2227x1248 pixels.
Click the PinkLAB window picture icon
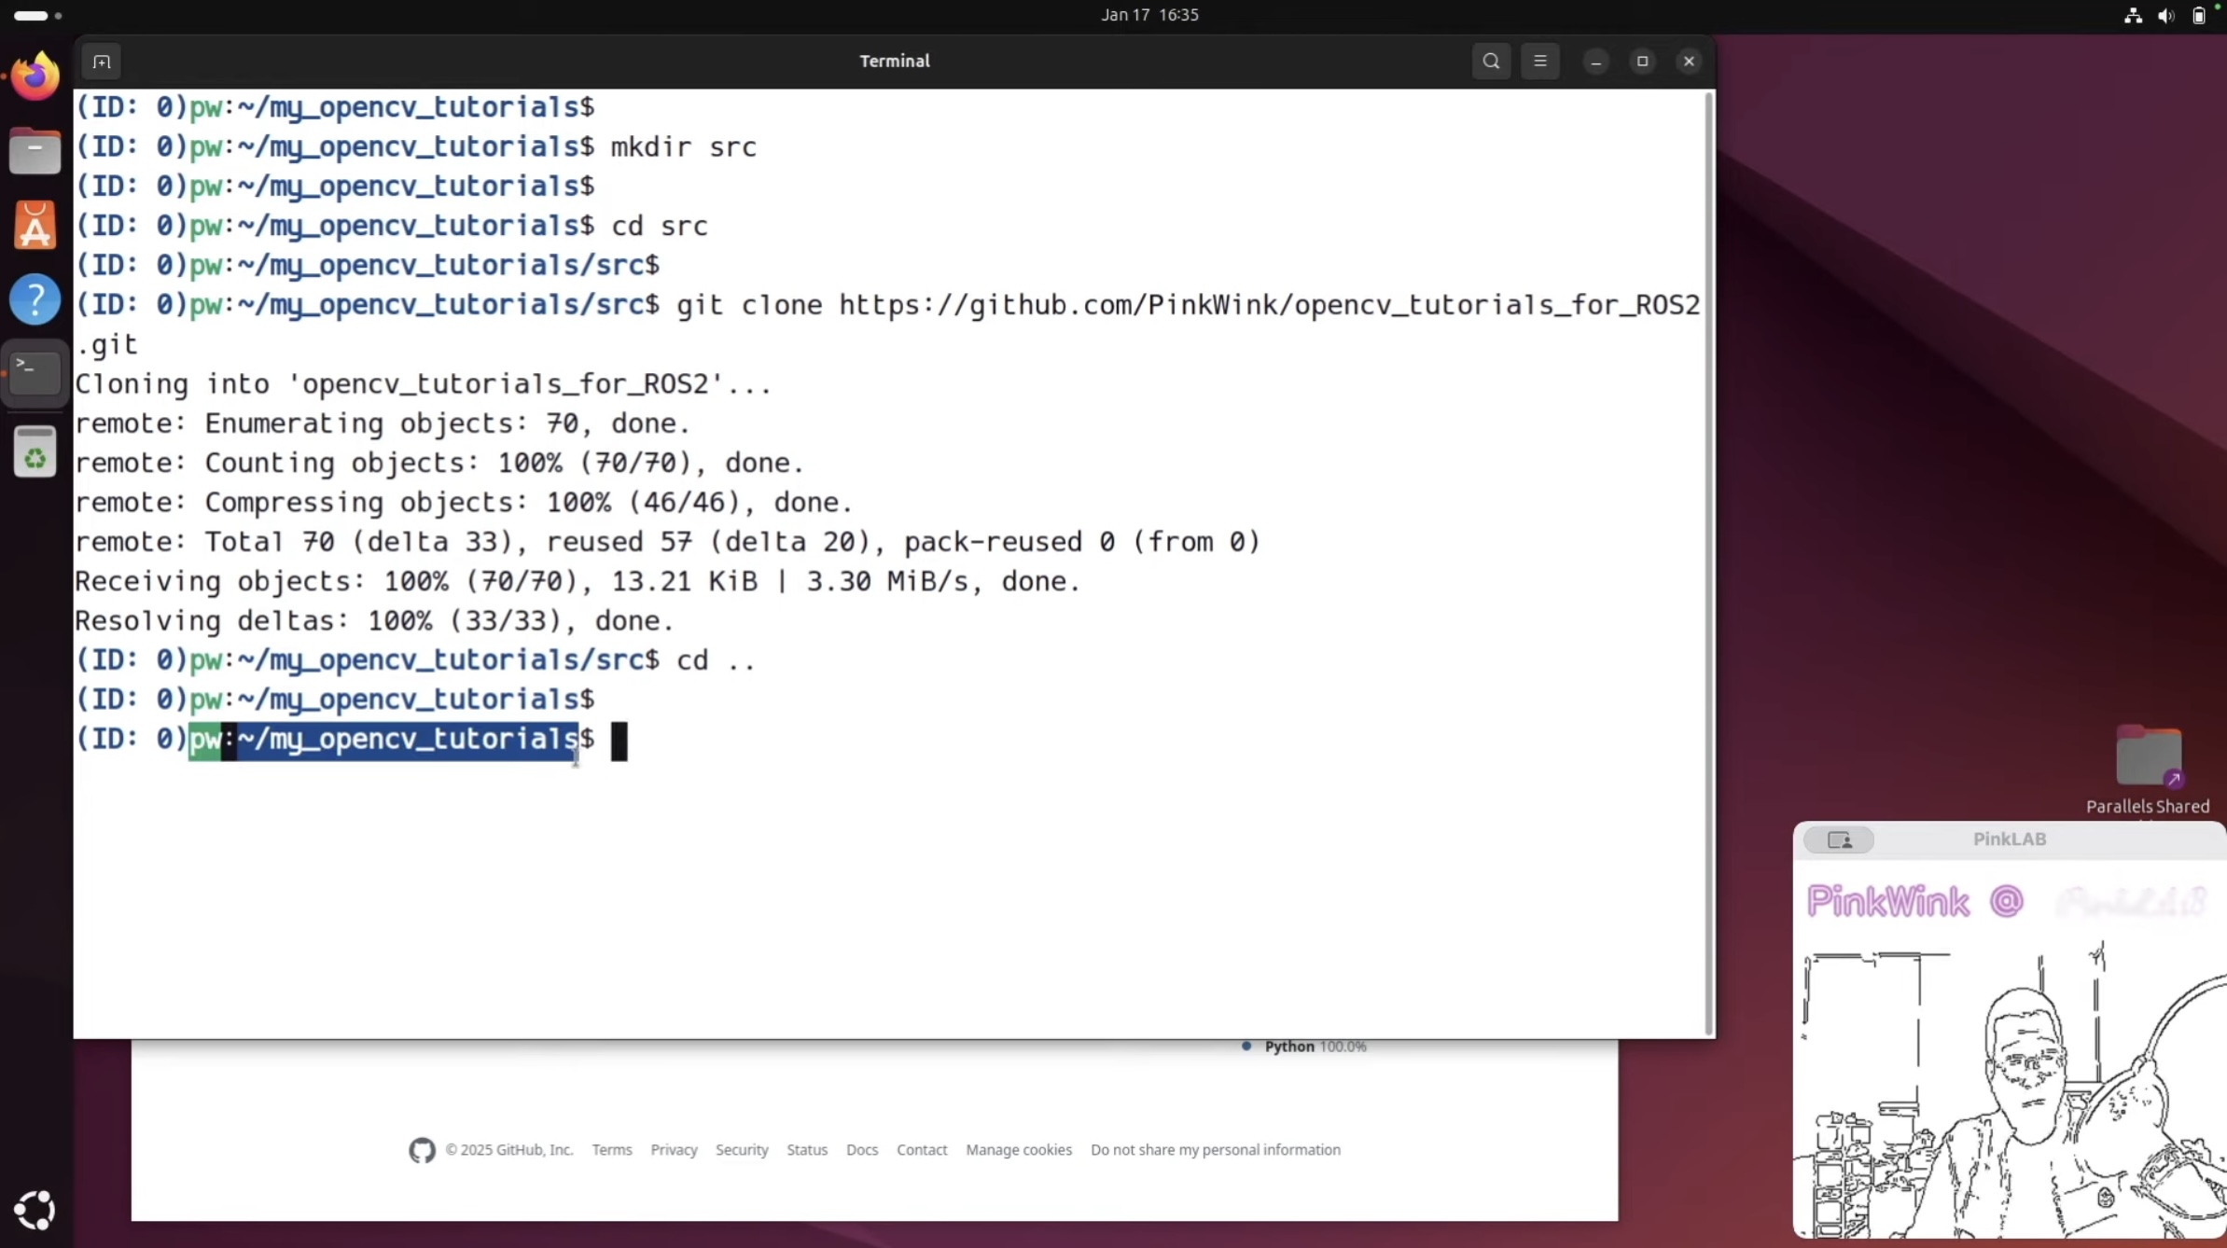[x=1839, y=840]
